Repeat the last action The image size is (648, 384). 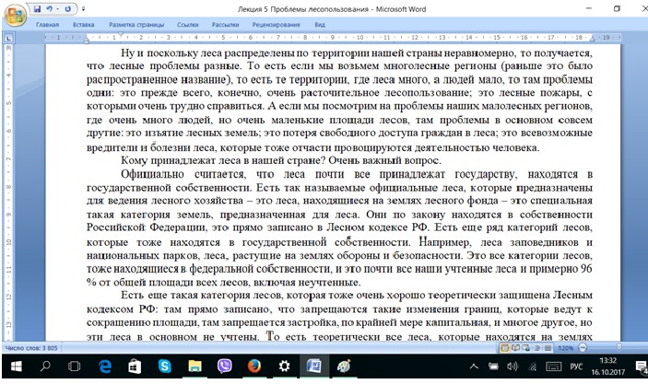tap(68, 8)
